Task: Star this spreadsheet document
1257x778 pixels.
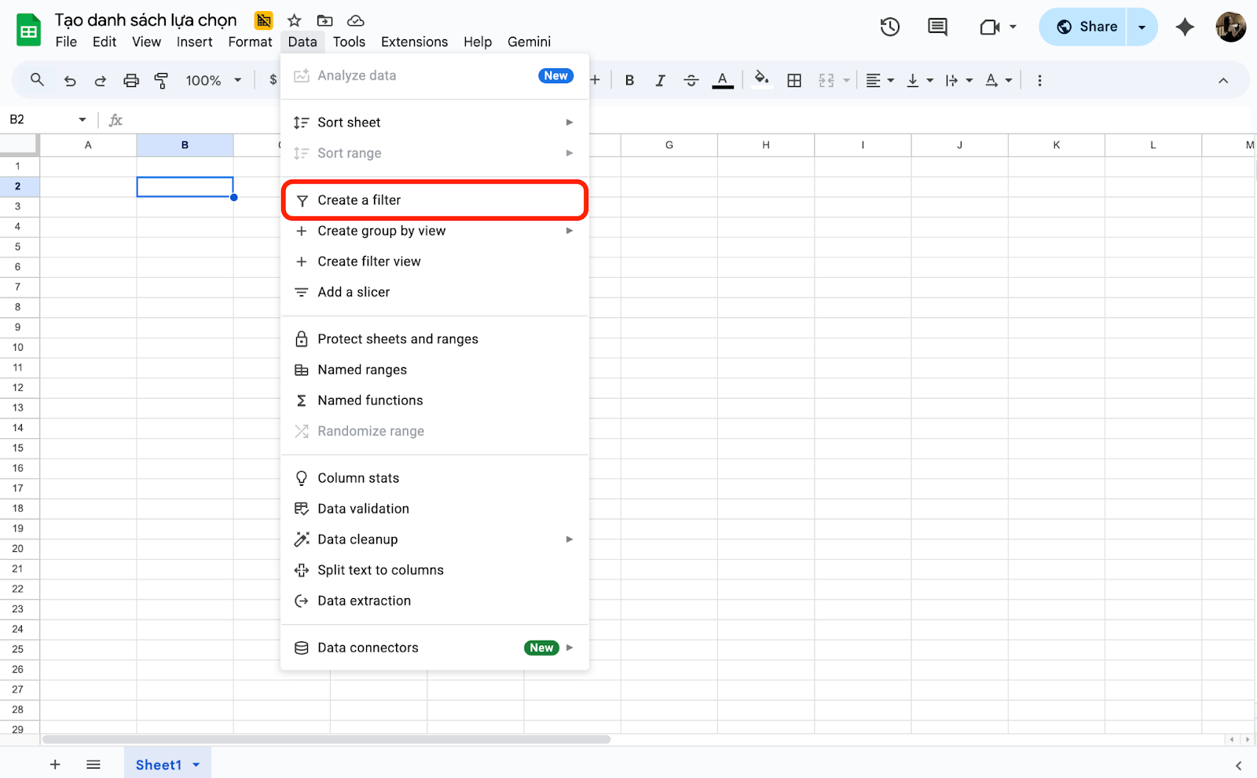Action: (x=295, y=20)
